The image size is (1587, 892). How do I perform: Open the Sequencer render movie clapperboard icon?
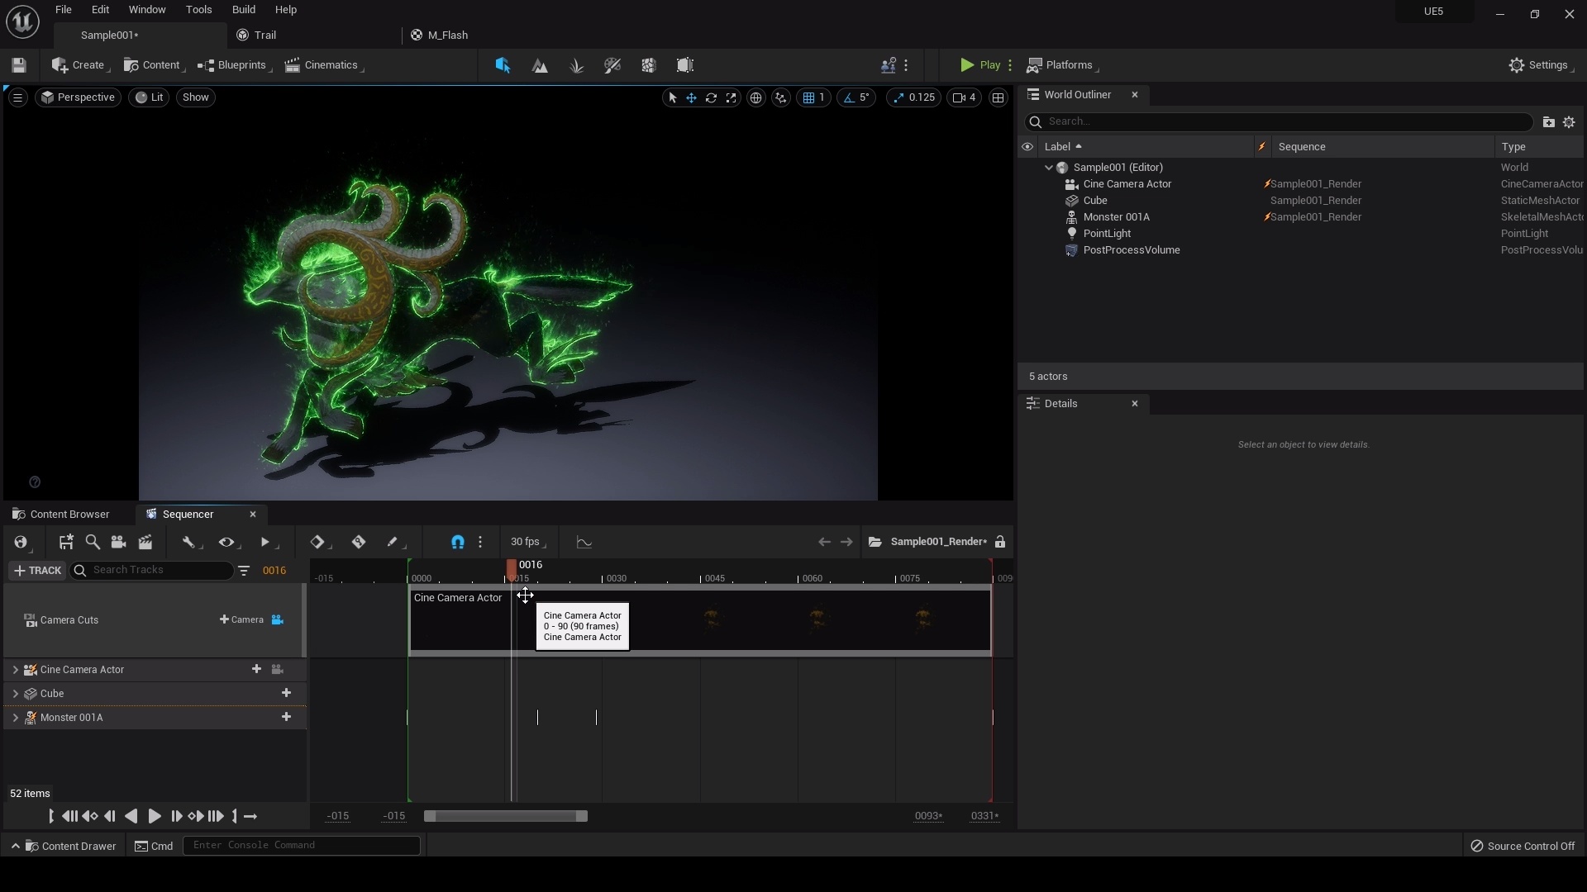(x=146, y=543)
